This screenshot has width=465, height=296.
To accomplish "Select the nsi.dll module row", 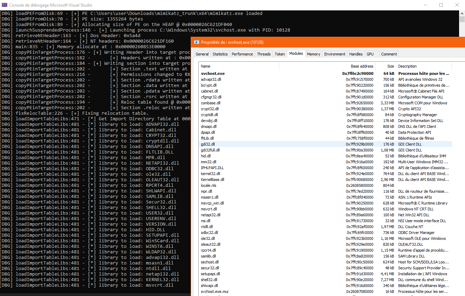I will (325, 221).
